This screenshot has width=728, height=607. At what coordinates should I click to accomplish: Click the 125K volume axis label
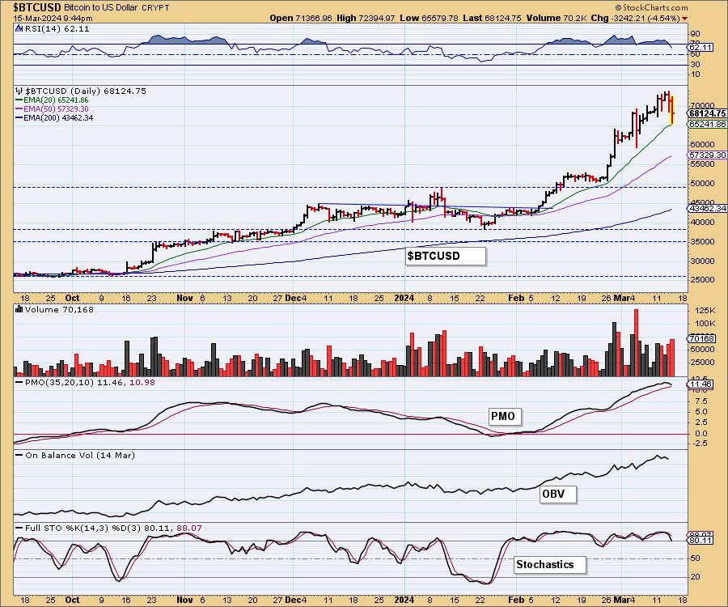pyautogui.click(x=705, y=310)
